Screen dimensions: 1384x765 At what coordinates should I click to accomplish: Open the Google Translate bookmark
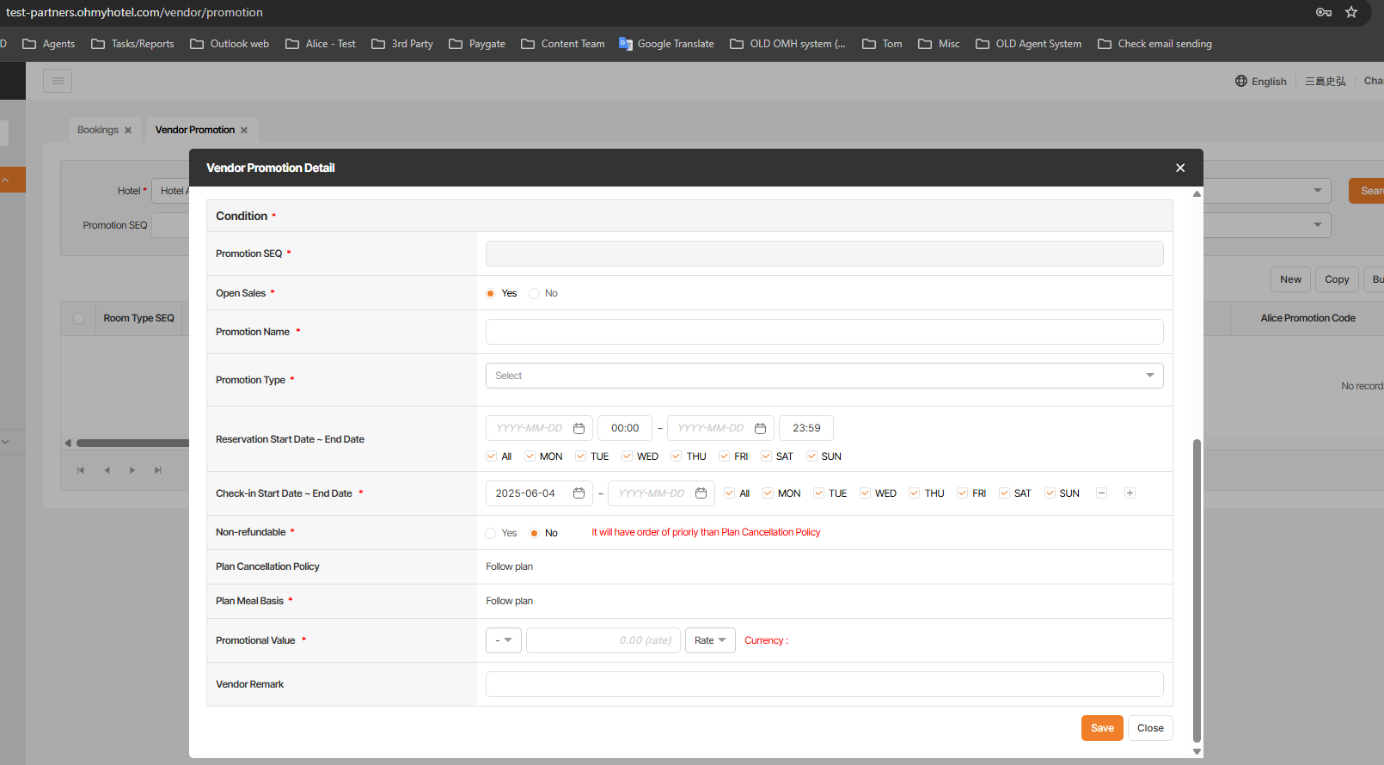click(x=666, y=44)
